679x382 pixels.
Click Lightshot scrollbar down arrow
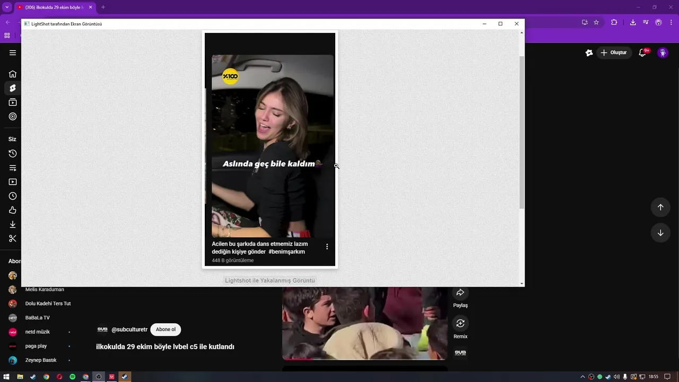click(522, 284)
